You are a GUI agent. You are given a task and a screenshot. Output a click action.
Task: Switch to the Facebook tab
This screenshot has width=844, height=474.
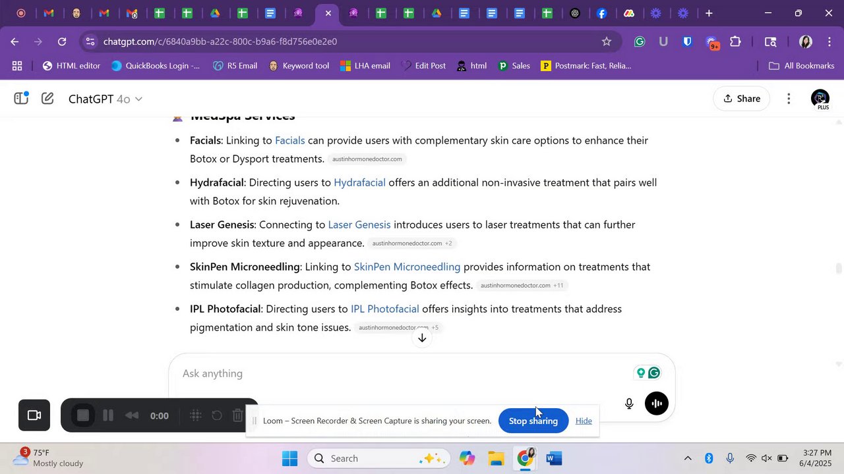602,13
